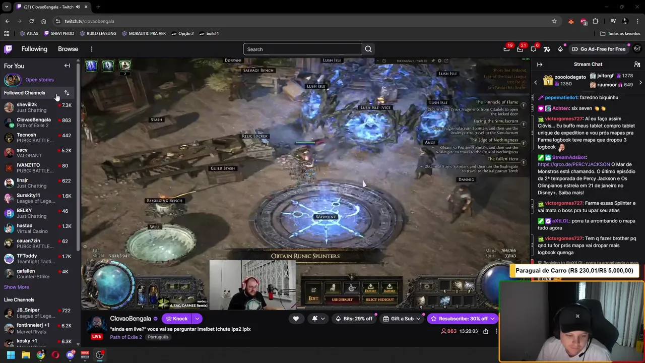The image size is (645, 363).
Task: Open the BUILD LEVELING bookmark
Action: tap(98, 33)
